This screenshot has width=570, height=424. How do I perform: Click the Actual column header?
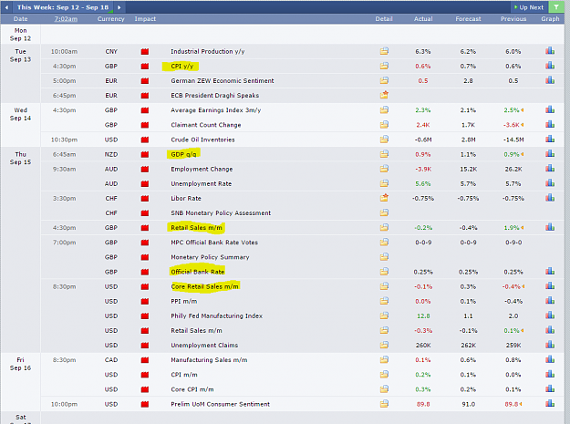click(423, 19)
